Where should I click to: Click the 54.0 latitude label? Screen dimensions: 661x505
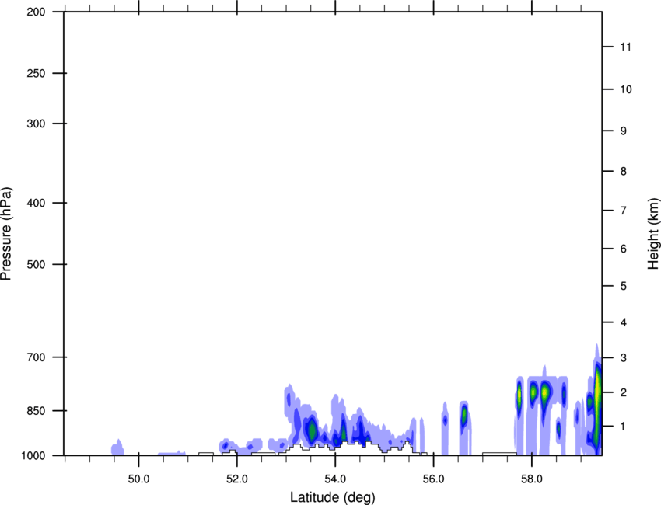pos(336,479)
